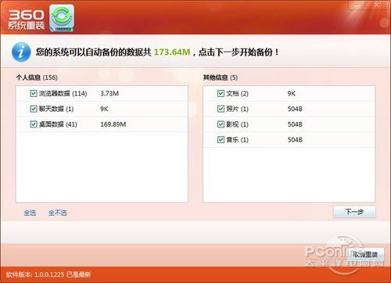Uncheck the 音乐 (1) checkbox
This screenshot has height=283, width=391.
[221, 140]
